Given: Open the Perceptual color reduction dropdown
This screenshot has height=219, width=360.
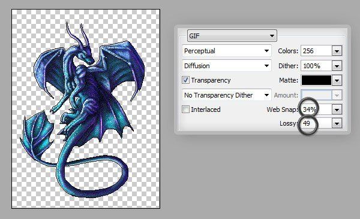Looking at the screenshot, I should pyautogui.click(x=227, y=51).
